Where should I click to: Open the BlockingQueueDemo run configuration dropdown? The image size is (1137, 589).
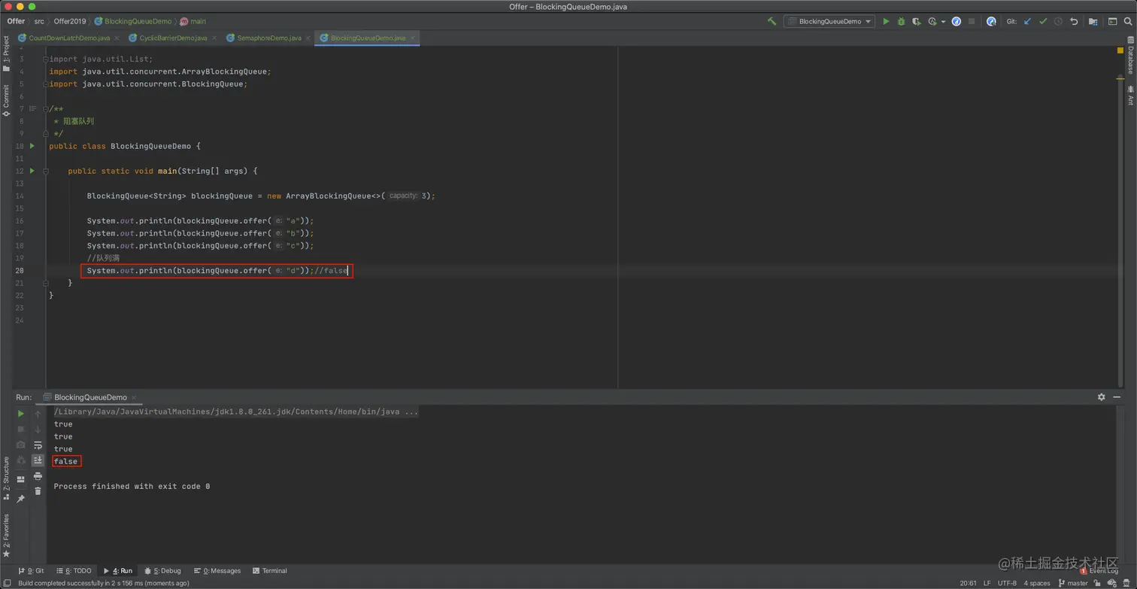click(829, 22)
